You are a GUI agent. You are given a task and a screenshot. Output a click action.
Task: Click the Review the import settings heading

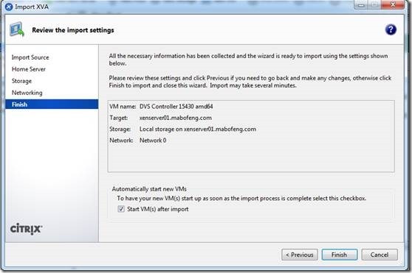(x=73, y=30)
